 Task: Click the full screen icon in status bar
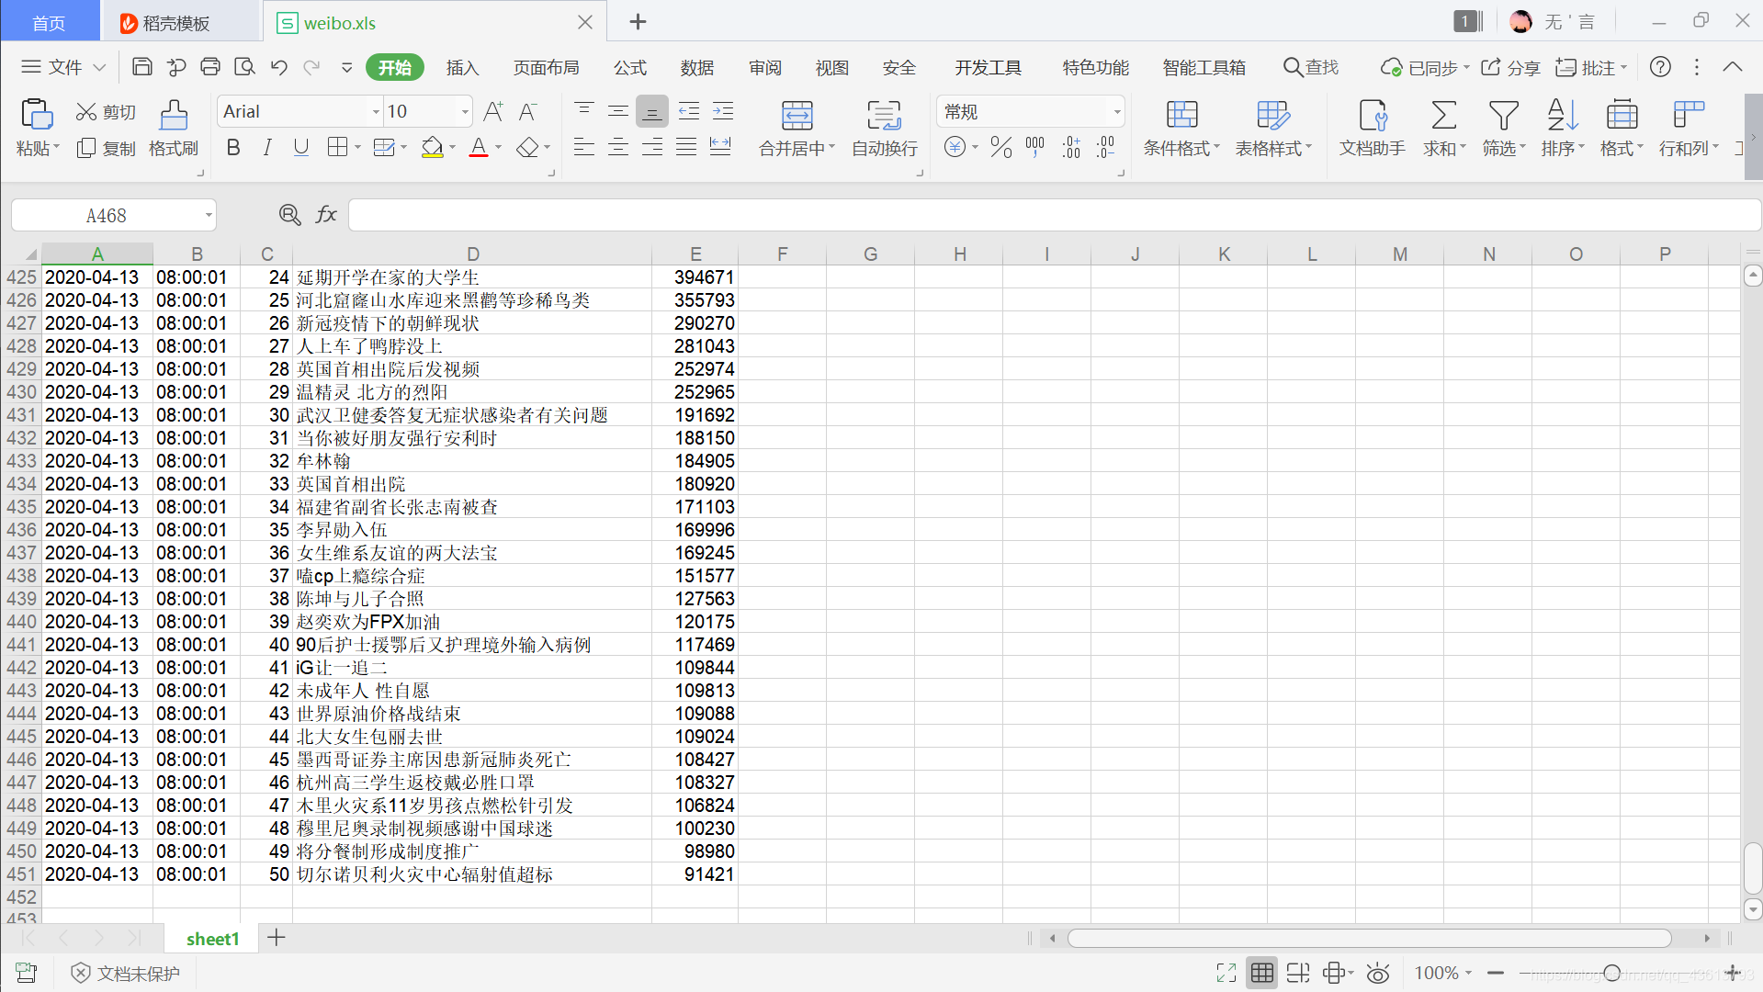click(1226, 974)
